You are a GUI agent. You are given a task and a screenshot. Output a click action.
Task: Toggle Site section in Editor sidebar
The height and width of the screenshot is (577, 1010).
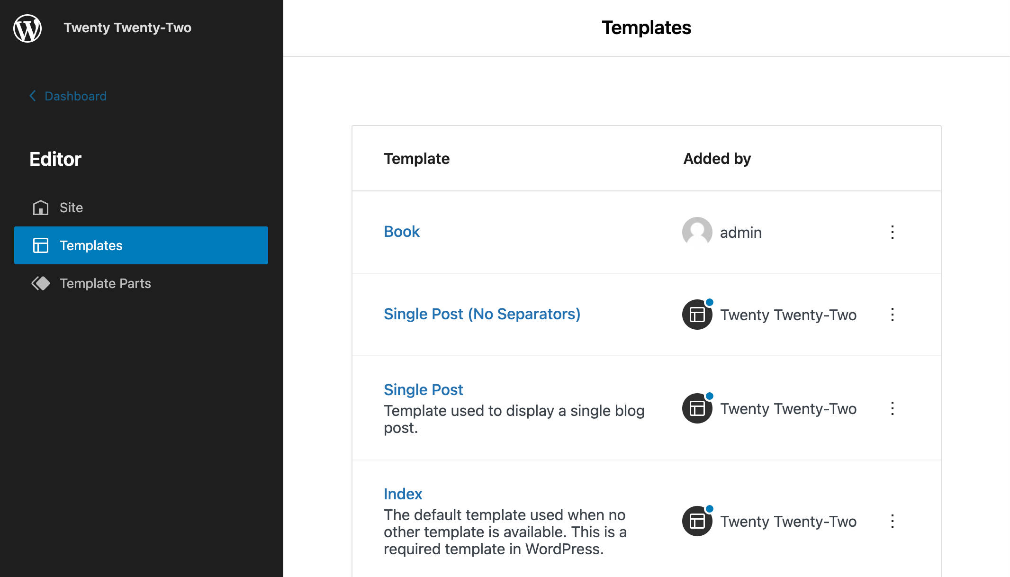pos(71,207)
